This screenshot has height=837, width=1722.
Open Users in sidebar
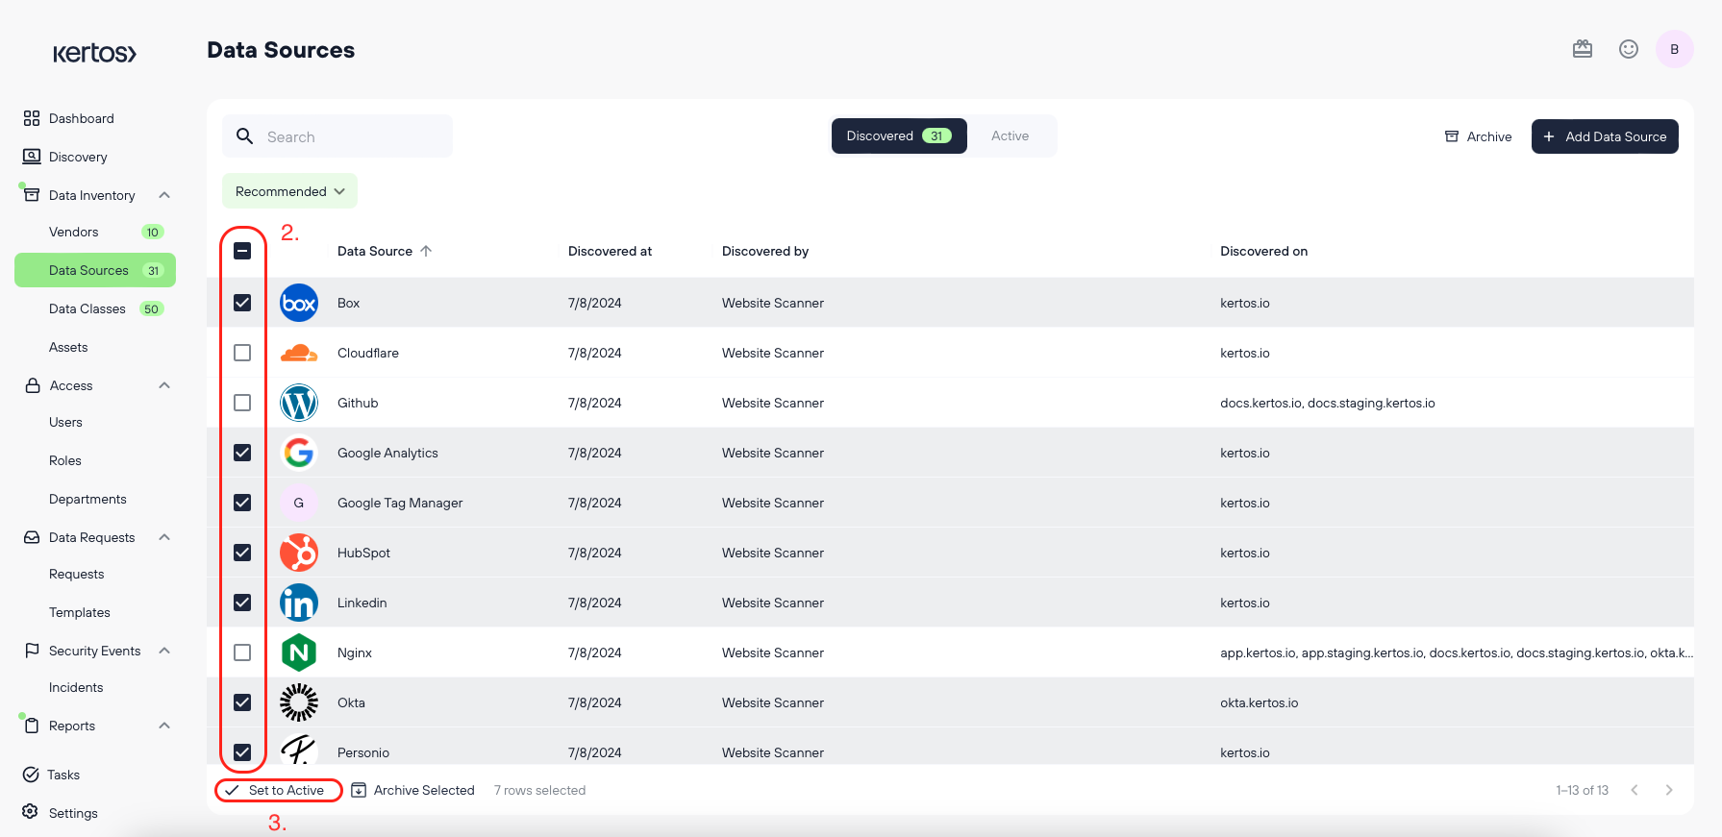[x=65, y=422]
